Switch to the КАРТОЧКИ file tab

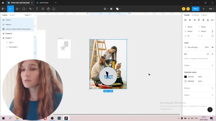[44, 3]
